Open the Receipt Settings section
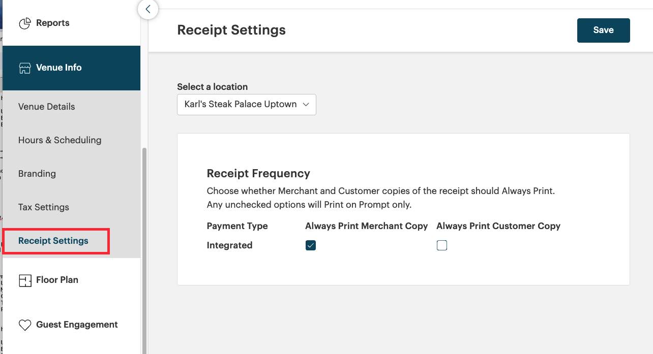653x354 pixels. coord(53,240)
